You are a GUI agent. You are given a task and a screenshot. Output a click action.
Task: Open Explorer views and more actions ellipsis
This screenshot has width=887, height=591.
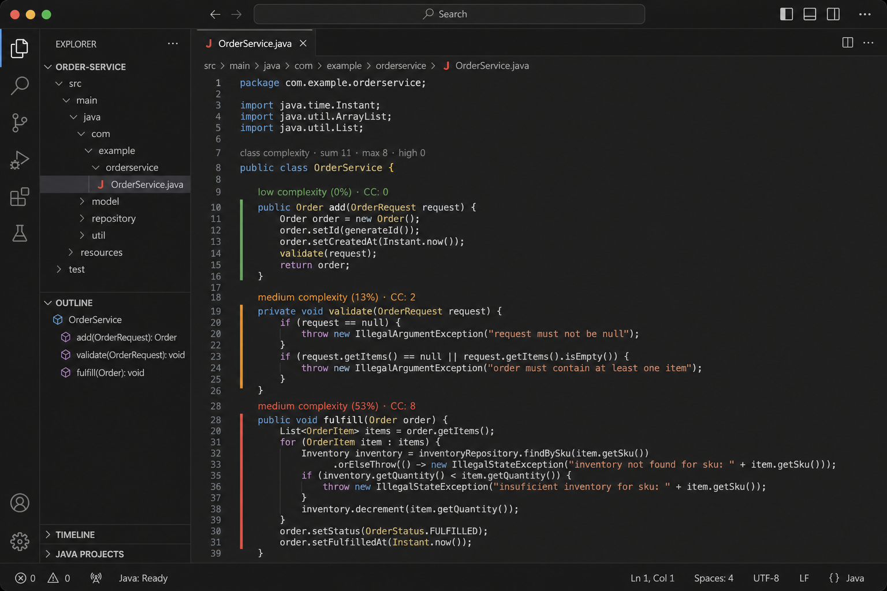[173, 44]
